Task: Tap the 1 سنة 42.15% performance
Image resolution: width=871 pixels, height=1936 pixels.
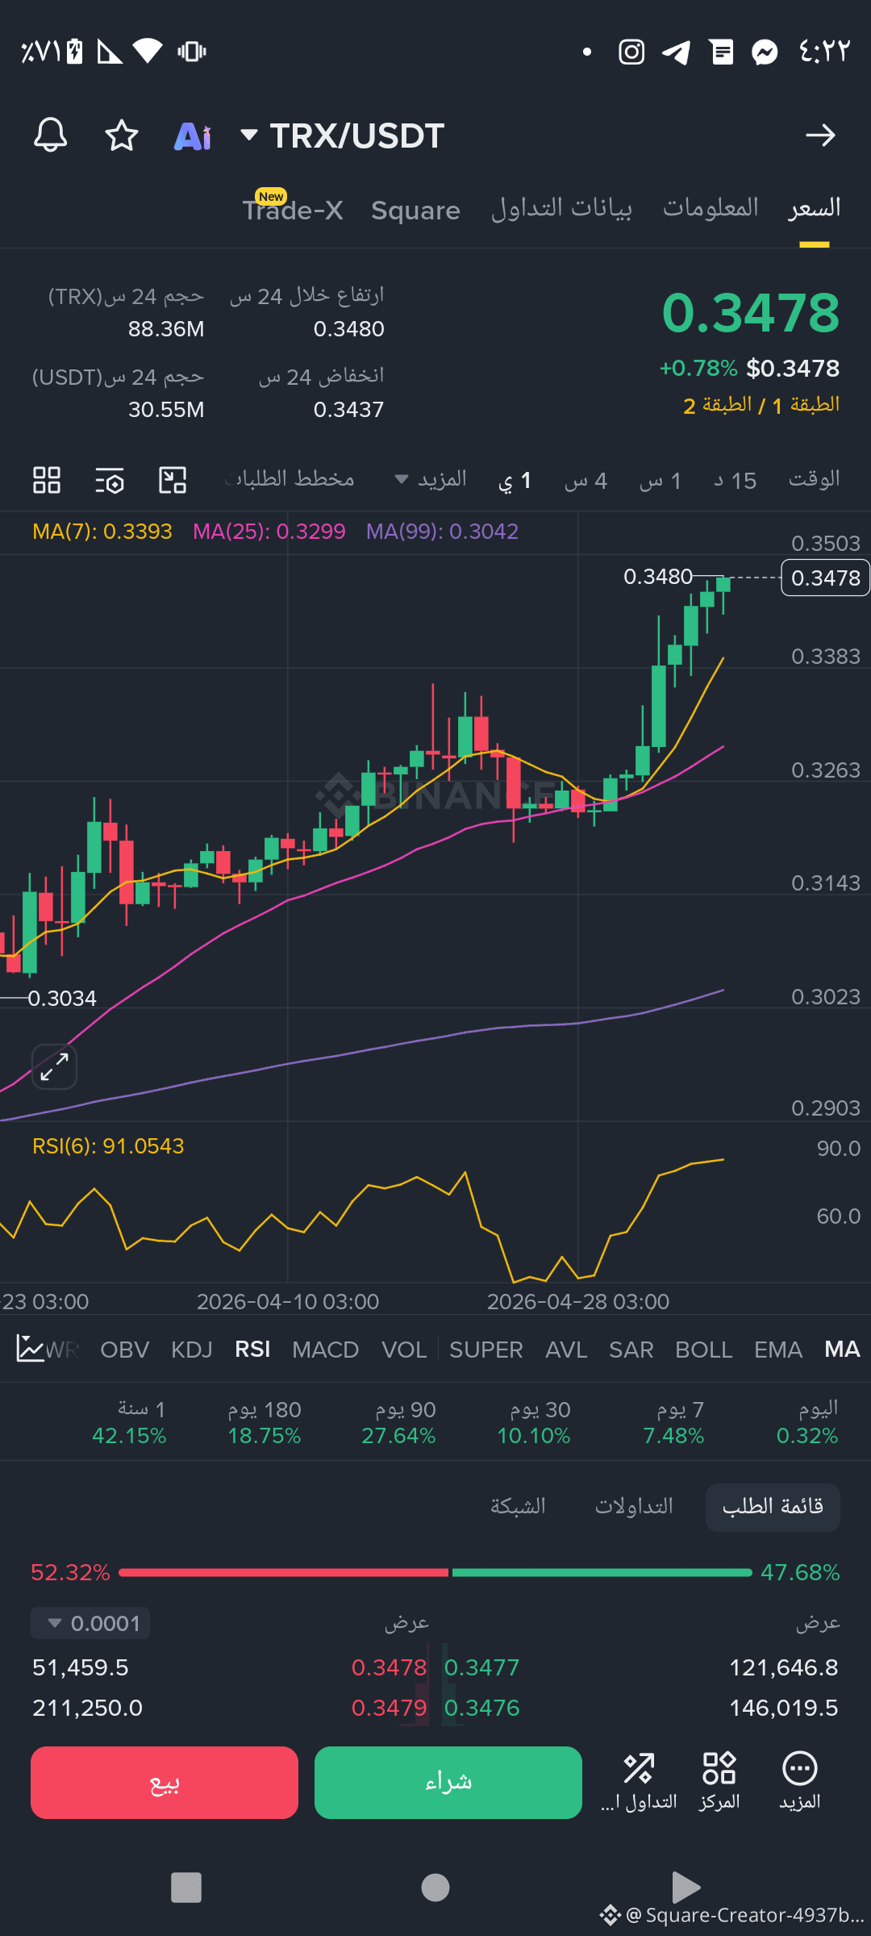Action: (x=129, y=1423)
